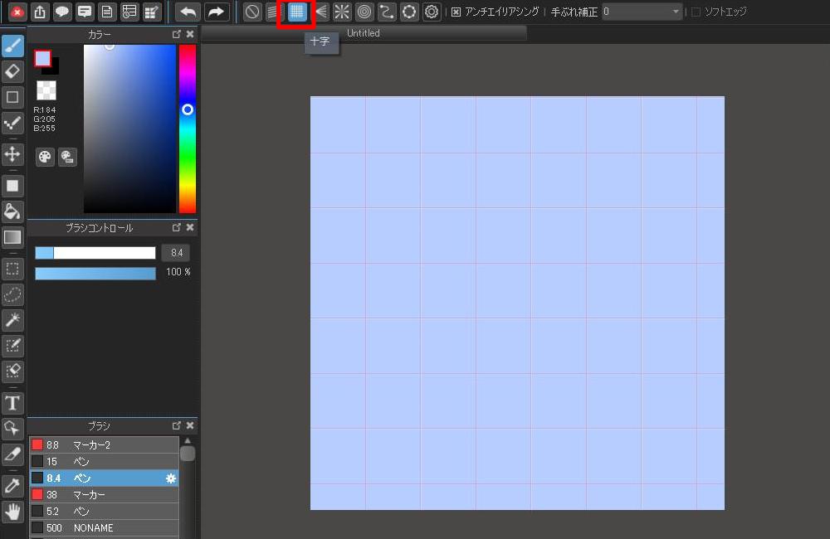Open snap settings gear icon
830x539 pixels.
point(432,12)
